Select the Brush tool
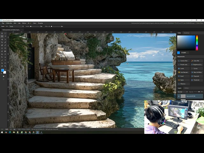The image size is (204, 153). pyautogui.click(x=5, y=45)
